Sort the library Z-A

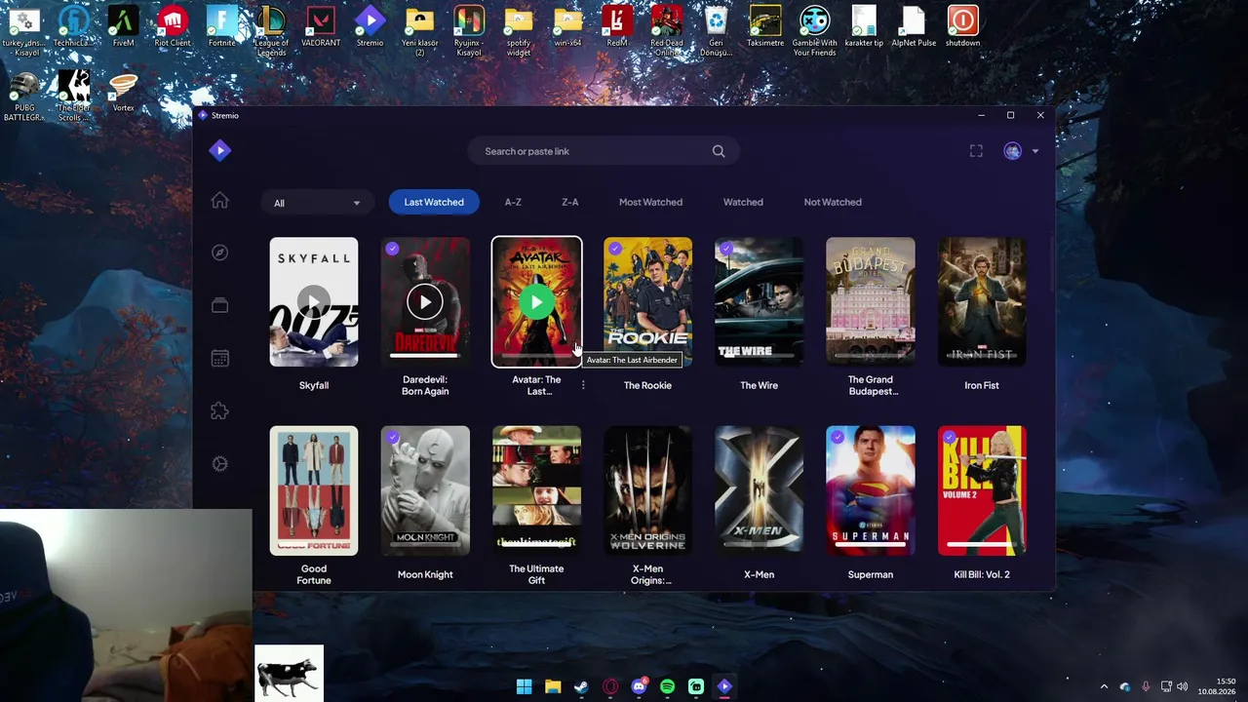pos(570,202)
